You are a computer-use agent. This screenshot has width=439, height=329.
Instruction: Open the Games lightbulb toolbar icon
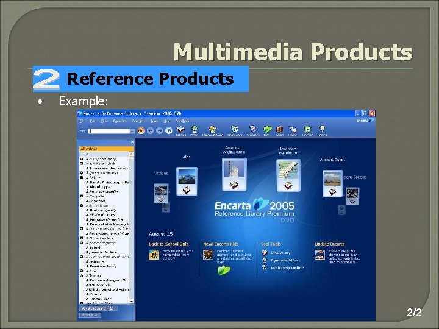[323, 131]
